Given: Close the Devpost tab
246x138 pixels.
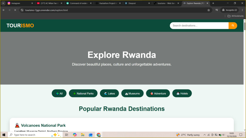Looking at the screenshot, I should click(x=149, y=3).
